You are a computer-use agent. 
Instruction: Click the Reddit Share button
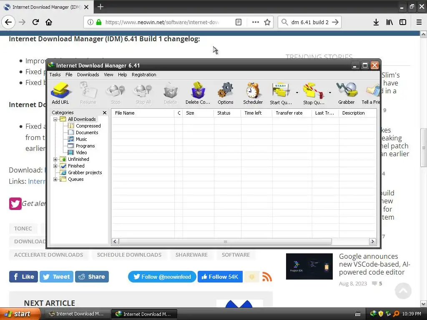tap(92, 277)
